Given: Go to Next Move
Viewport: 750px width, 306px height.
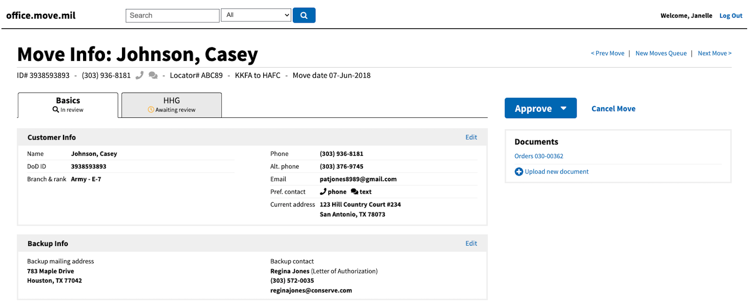Looking at the screenshot, I should click(x=714, y=53).
